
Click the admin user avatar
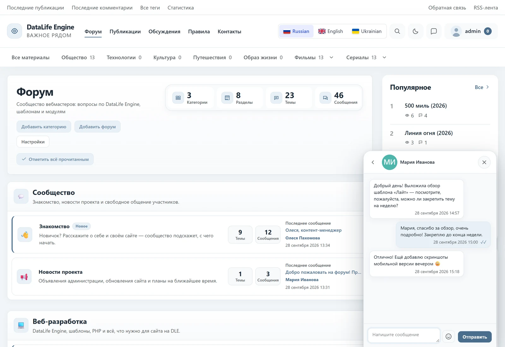pos(456,31)
